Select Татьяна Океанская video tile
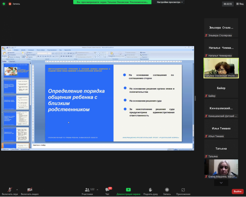The height and width of the screenshot is (197, 246). pyautogui.click(x=221, y=68)
